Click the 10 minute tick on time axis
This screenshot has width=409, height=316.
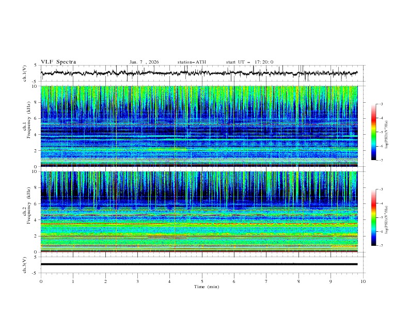(363, 281)
